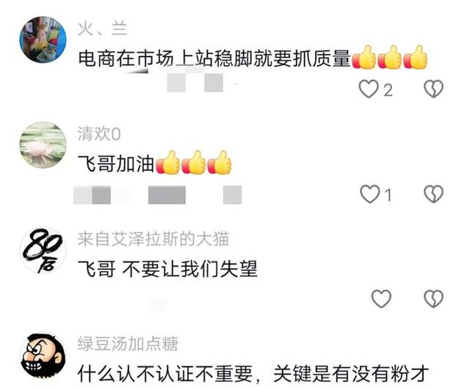467x390 pixels.
Task: Like the comment by 火、兰
Action: pos(369,89)
